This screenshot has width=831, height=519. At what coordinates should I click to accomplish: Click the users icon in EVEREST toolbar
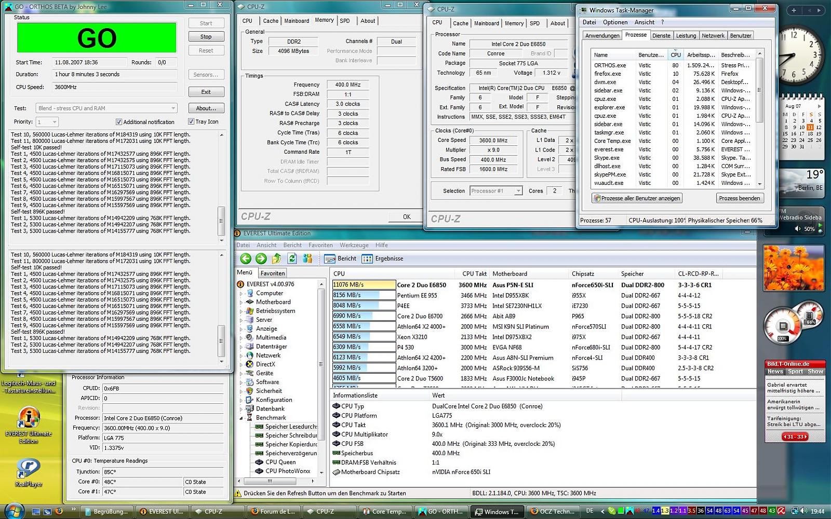pyautogui.click(x=307, y=258)
